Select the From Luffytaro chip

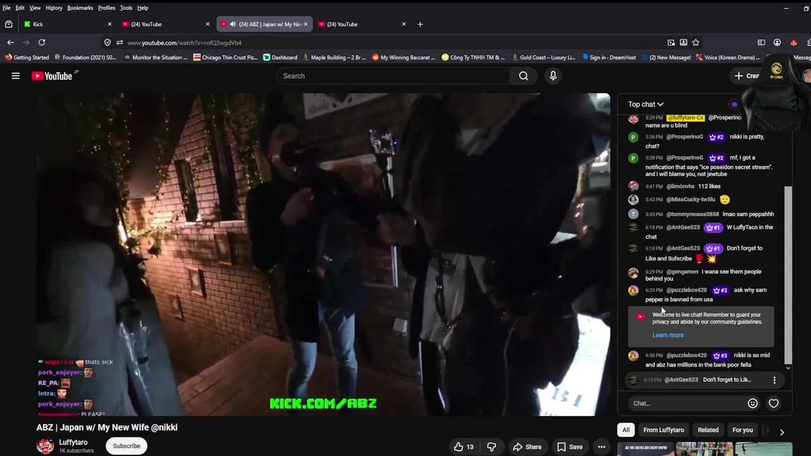pyautogui.click(x=663, y=430)
